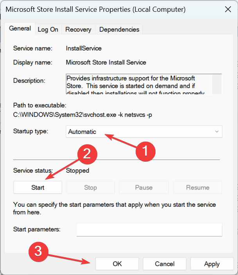This screenshot has height=275, width=238.
Task: Click the disabled Resume button
Action: click(198, 188)
